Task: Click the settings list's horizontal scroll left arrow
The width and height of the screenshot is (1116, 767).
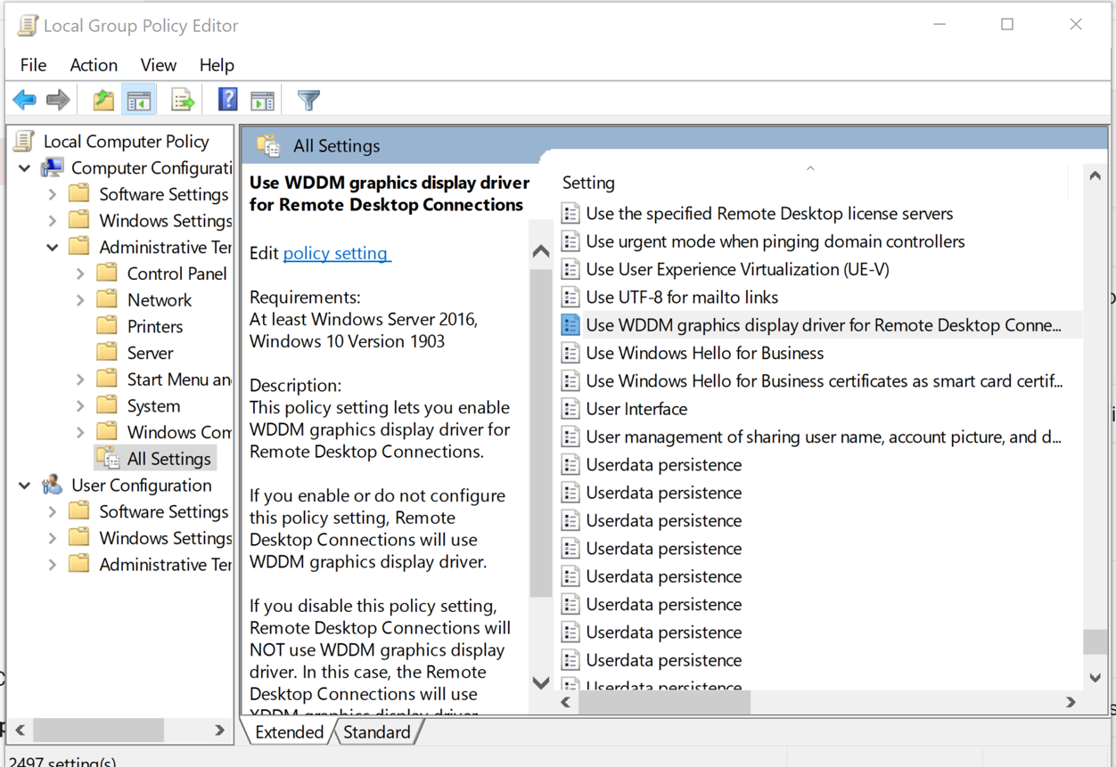Action: (x=566, y=703)
